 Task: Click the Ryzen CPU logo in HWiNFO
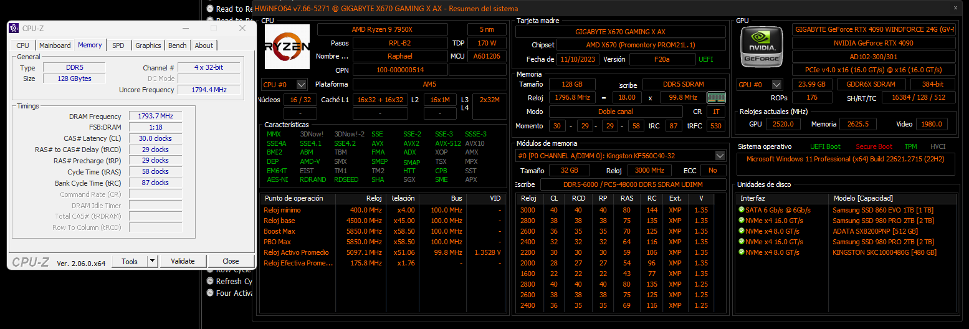287,46
